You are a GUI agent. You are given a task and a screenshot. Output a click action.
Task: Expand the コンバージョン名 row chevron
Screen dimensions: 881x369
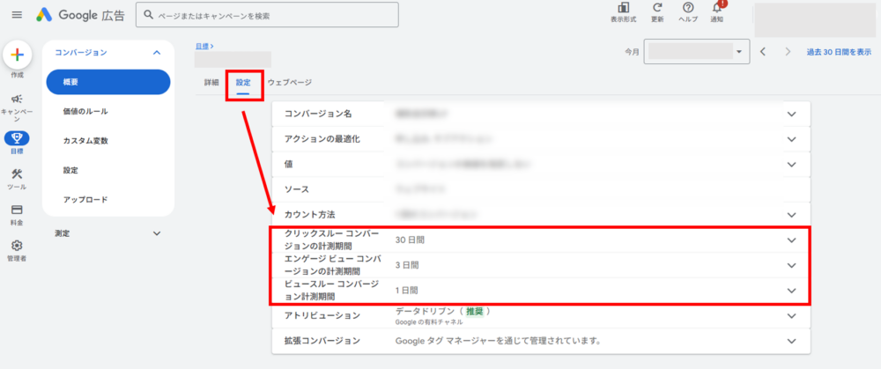pos(791,114)
